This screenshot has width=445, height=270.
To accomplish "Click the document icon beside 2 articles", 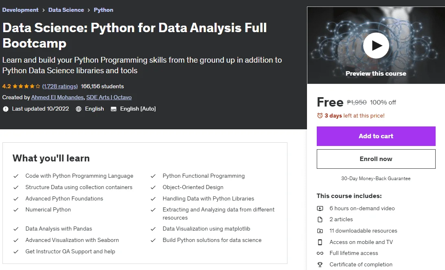I will (x=320, y=220).
